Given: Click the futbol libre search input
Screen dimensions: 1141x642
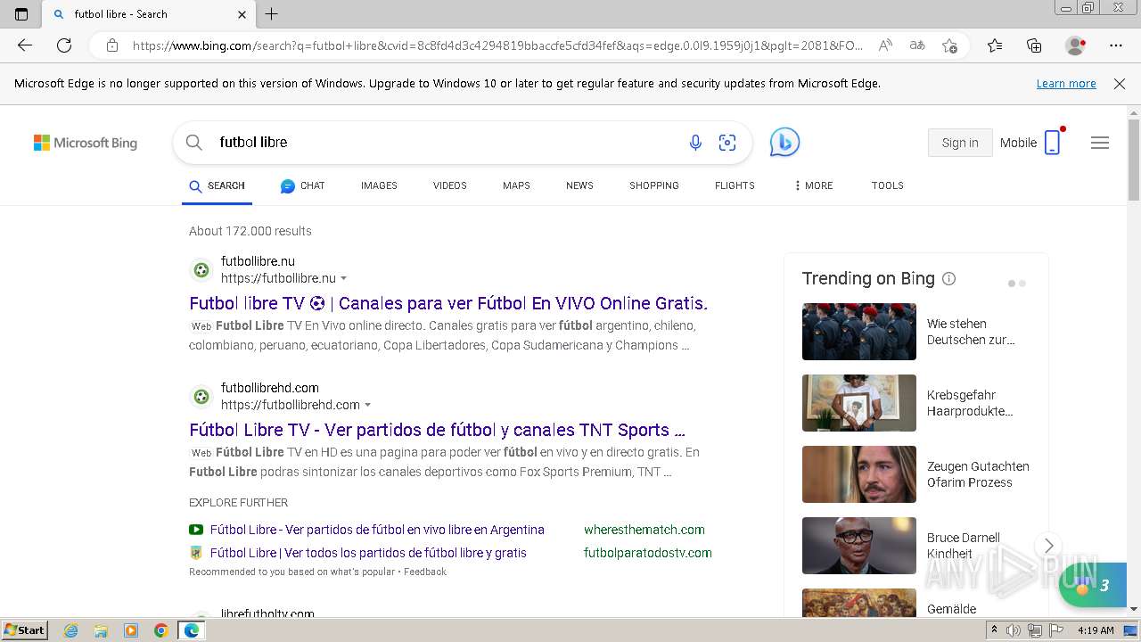Looking at the screenshot, I should click(446, 143).
